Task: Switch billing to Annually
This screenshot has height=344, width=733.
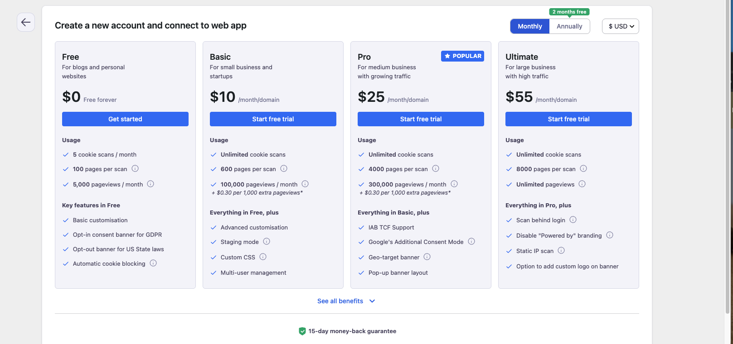Action: tap(569, 26)
